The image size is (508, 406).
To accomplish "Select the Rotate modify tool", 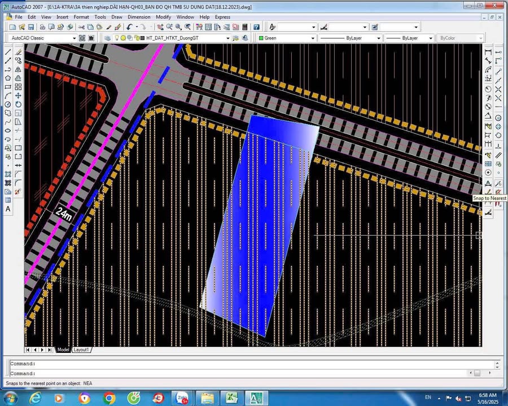I will point(18,104).
